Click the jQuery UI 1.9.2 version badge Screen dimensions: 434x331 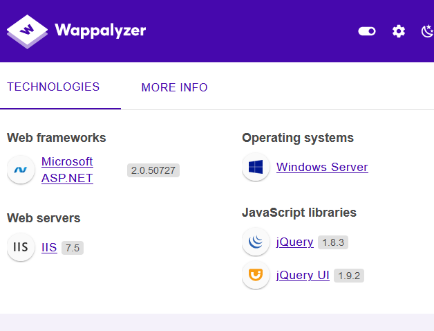click(x=349, y=276)
